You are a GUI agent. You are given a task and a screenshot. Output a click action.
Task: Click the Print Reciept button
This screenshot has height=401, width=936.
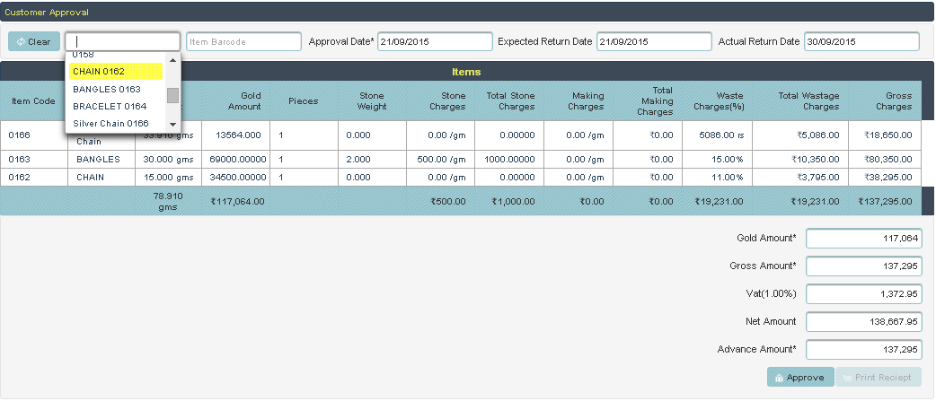[879, 378]
